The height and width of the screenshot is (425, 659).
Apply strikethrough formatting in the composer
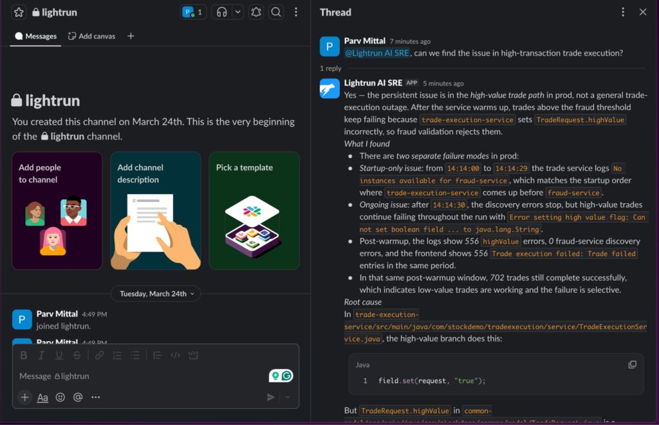pyautogui.click(x=77, y=354)
